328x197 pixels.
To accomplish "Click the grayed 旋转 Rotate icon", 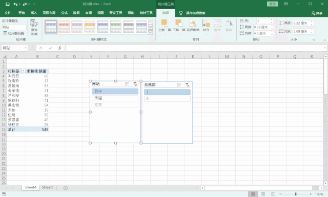I will pos(229,23).
